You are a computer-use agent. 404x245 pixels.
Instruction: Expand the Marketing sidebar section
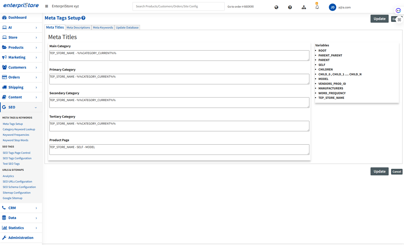pos(21,57)
